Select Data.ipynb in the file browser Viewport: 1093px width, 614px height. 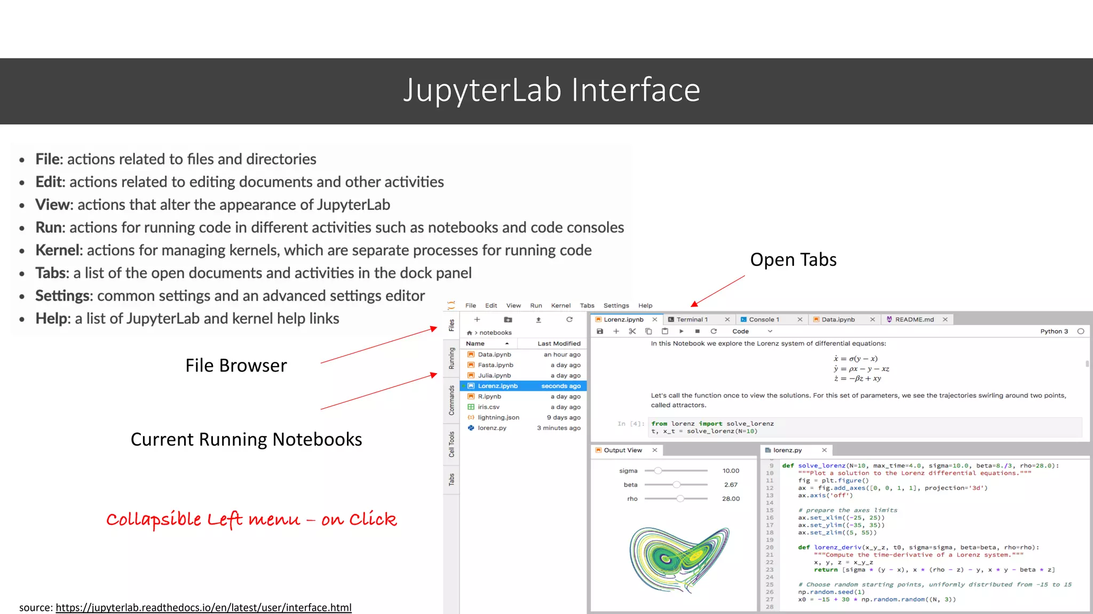(524, 354)
